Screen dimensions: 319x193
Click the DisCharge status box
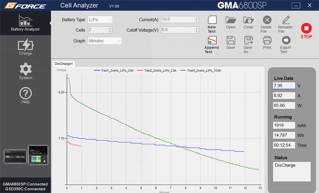tap(292, 172)
